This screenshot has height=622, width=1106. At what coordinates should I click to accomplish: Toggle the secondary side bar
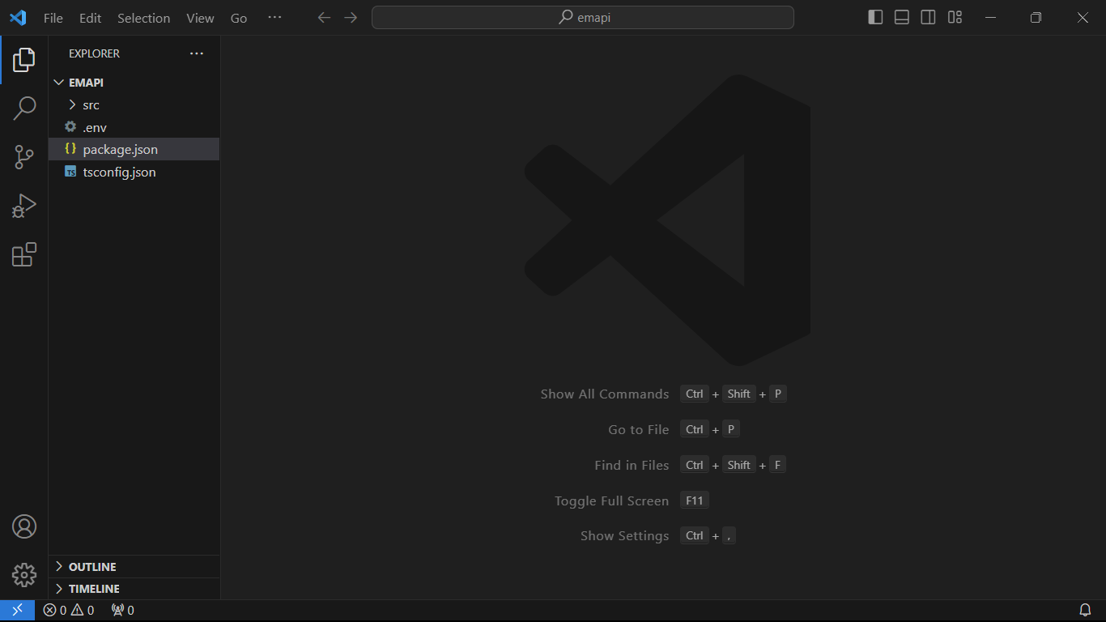click(x=929, y=18)
